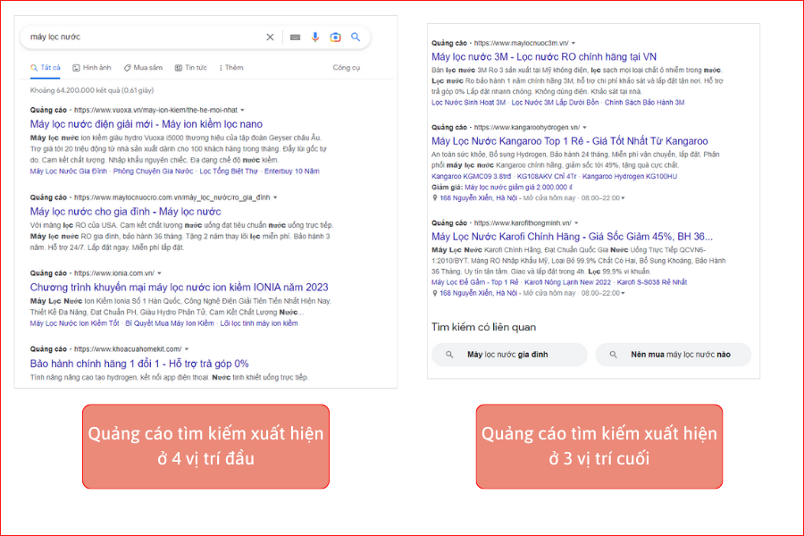Viewport: 804px width, 536px height.
Task: Open 'Lọc Tổng Biệt Thự' sitelink
Action: coord(228,172)
